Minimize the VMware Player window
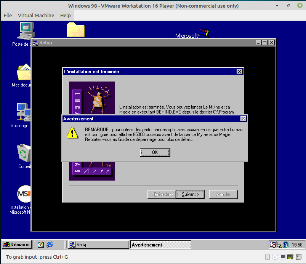 point(277,5)
